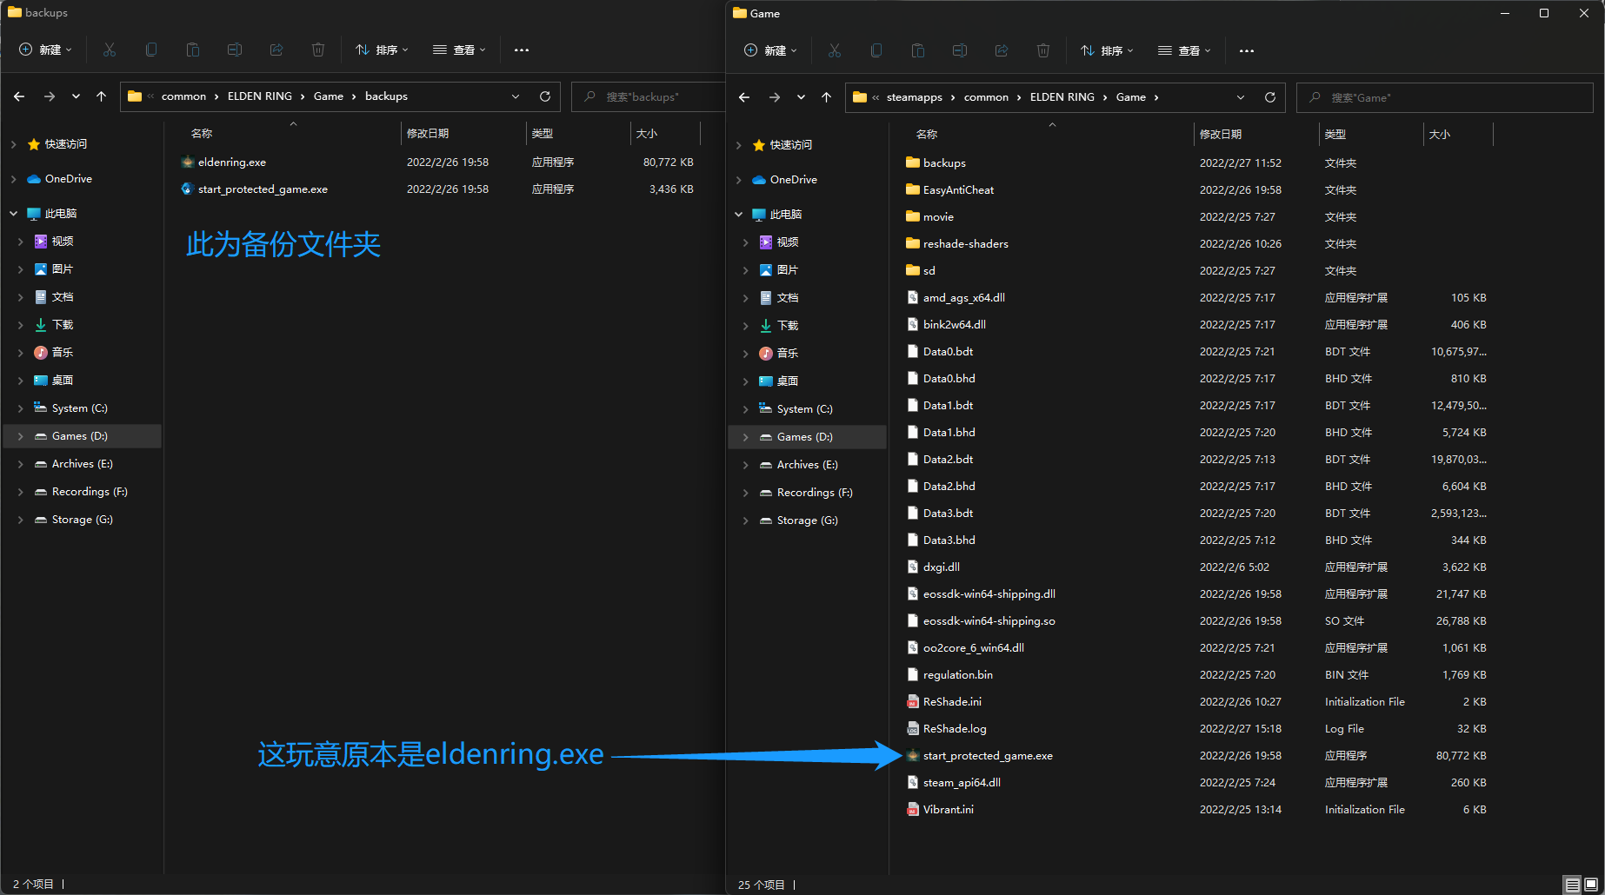Open address bar history dropdown in backups window

[x=516, y=96]
